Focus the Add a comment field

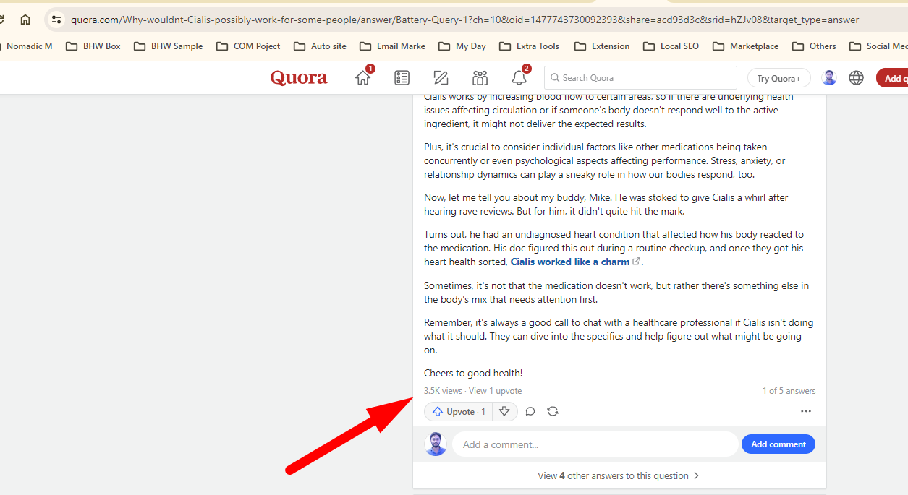(595, 444)
